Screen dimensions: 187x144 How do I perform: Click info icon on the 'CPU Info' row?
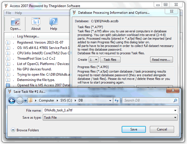coord(8,53)
